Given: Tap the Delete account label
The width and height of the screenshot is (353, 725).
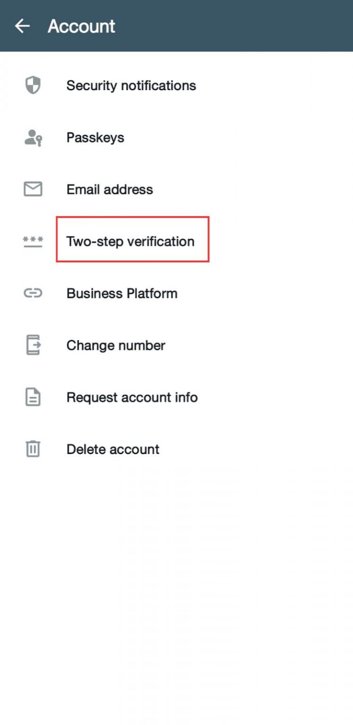Looking at the screenshot, I should click(x=113, y=449).
